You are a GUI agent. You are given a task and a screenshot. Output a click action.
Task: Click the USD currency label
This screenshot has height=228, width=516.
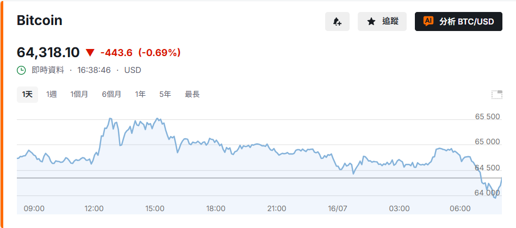133,70
